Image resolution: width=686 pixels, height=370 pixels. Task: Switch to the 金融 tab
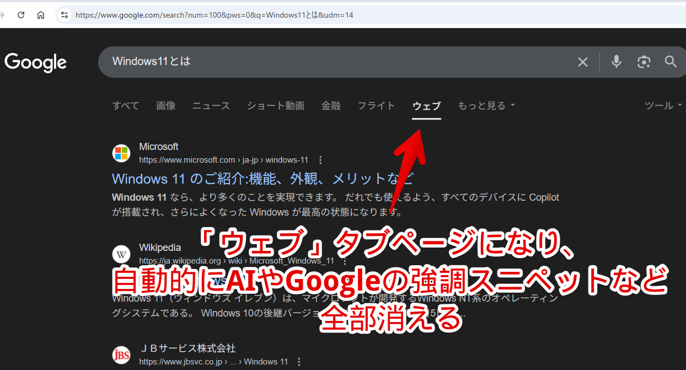click(331, 105)
